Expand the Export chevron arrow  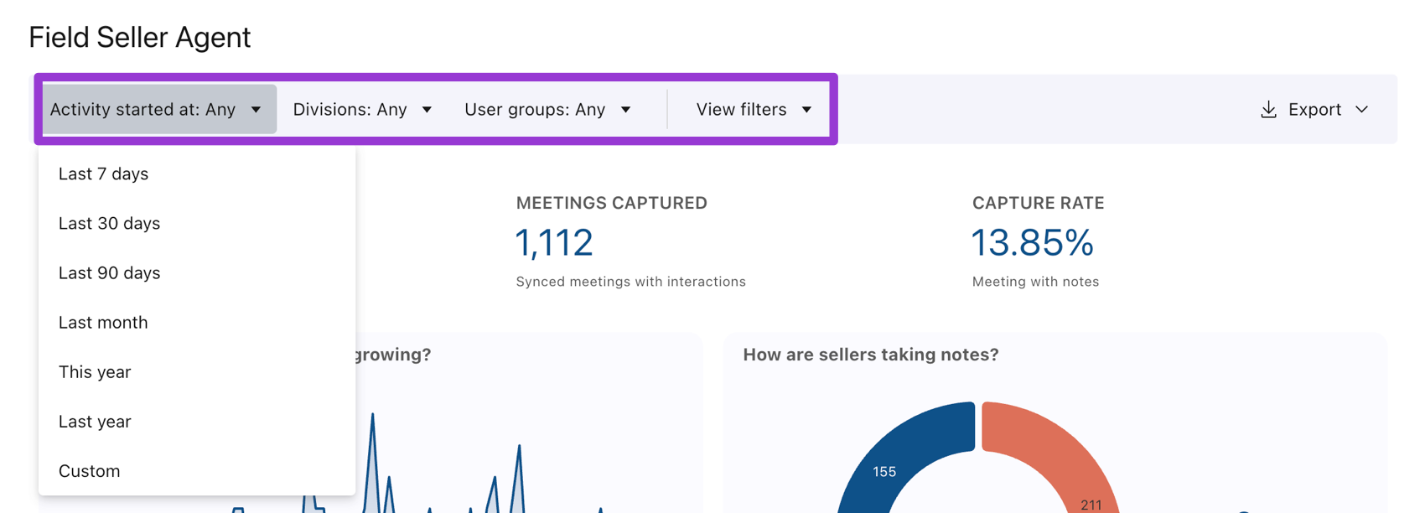1362,110
